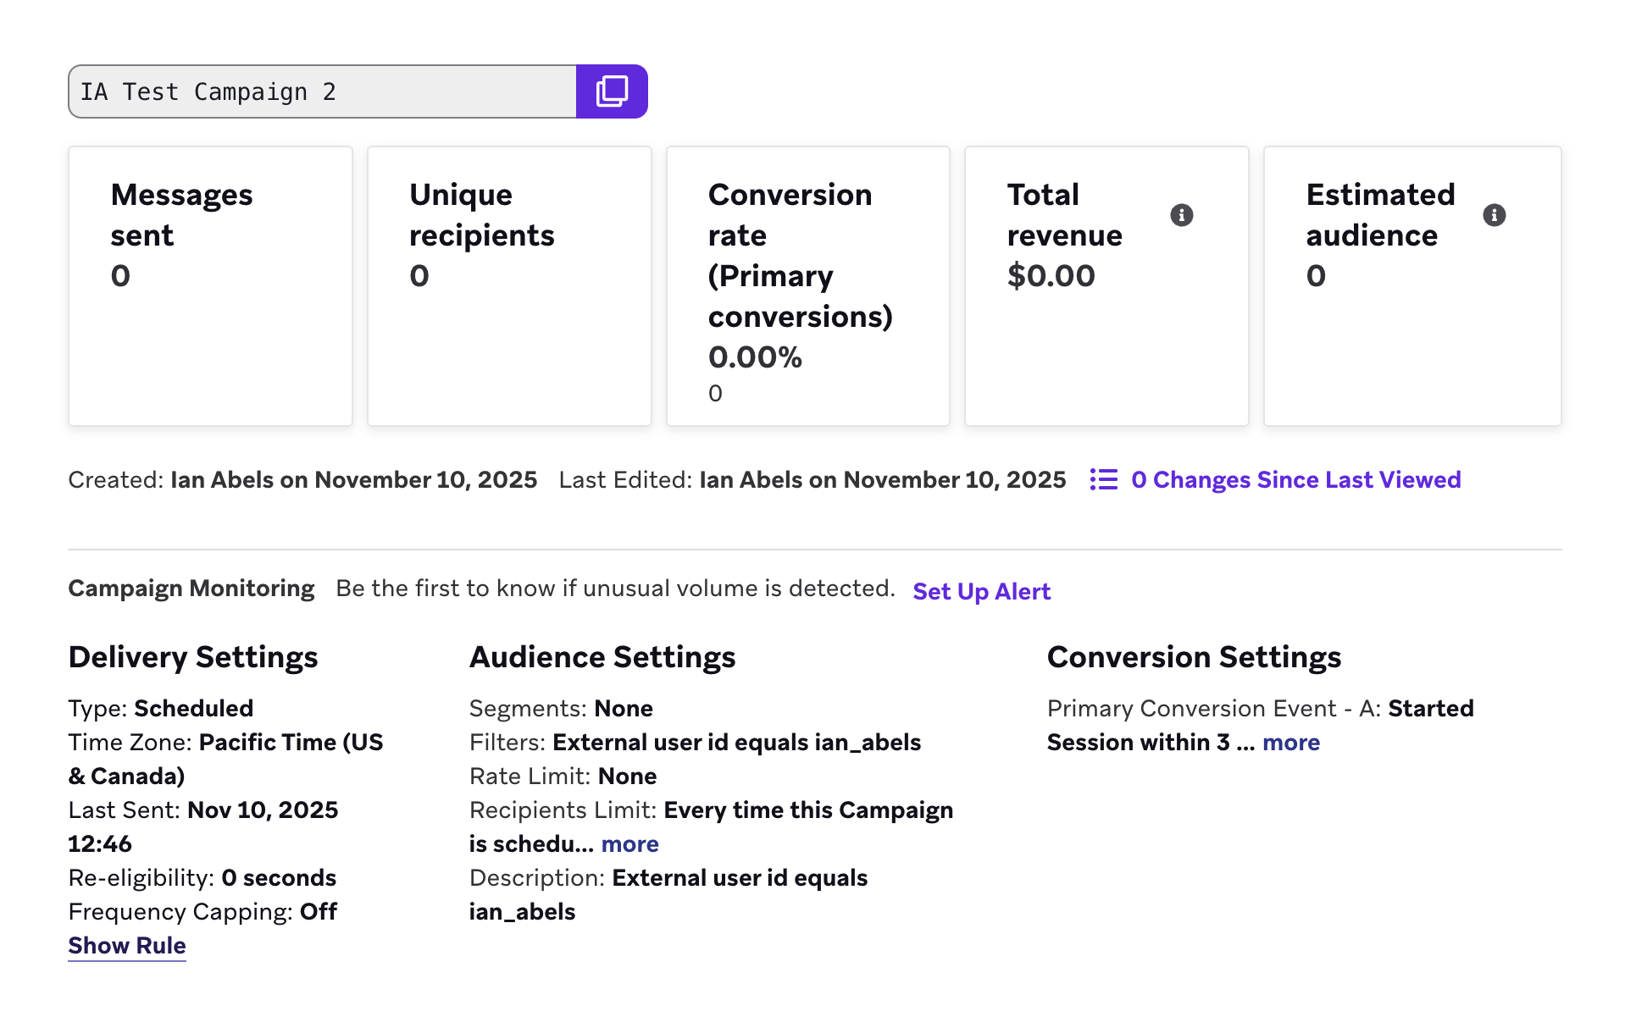Image resolution: width=1625 pixels, height=1028 pixels.
Task: Select the IA Test Campaign 2 name field
Action: tap(322, 91)
